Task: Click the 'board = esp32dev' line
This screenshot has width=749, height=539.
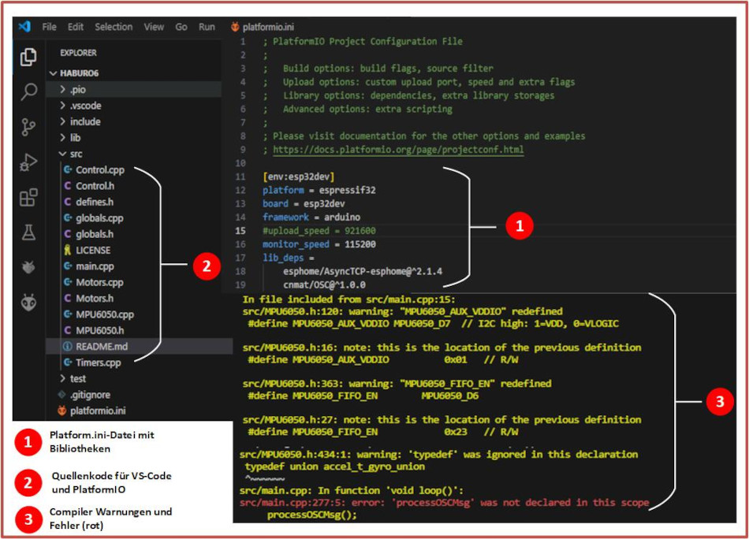Action: pos(304,203)
